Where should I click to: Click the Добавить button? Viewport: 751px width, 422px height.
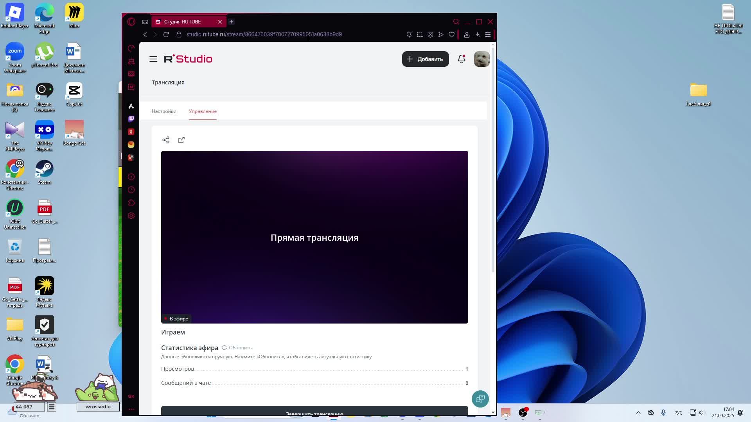click(425, 59)
